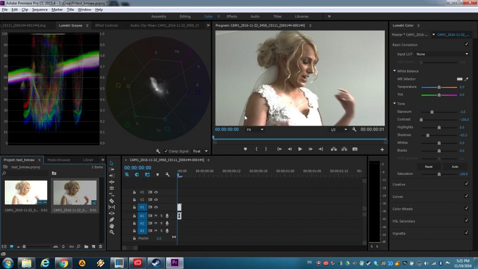
Task: Click the Temperature slider handle
Action: (439, 87)
